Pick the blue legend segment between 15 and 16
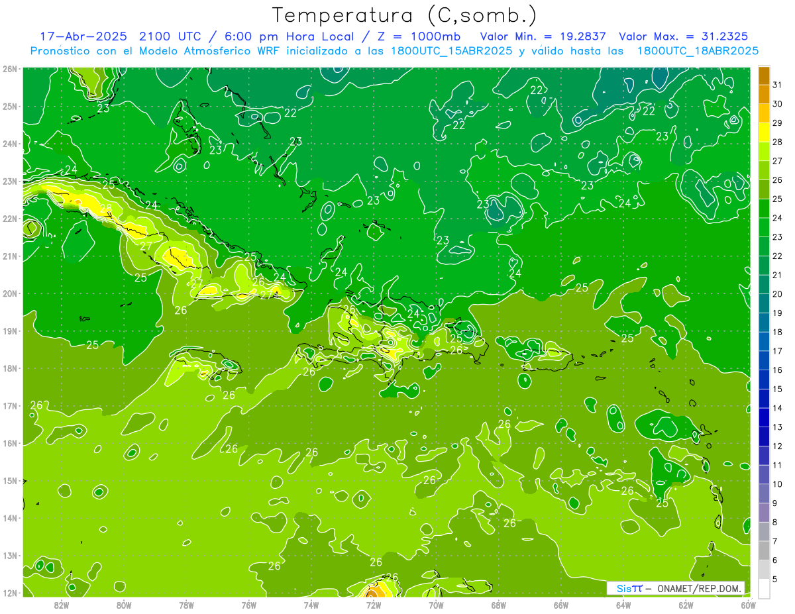The width and height of the screenshot is (795, 614). pos(764,380)
